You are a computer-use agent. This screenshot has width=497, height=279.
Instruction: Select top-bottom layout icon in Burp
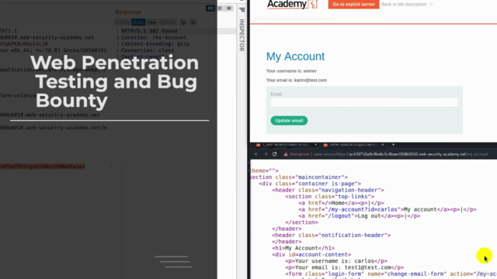click(220, 9)
